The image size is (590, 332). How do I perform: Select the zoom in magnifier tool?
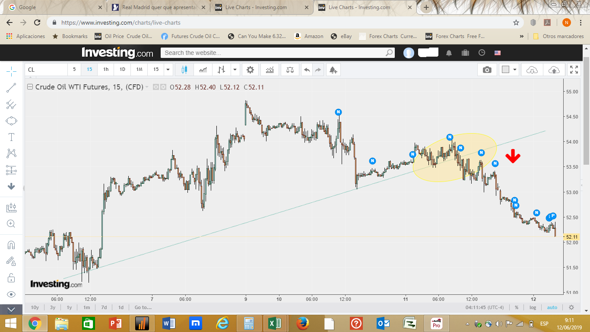[x=11, y=223]
